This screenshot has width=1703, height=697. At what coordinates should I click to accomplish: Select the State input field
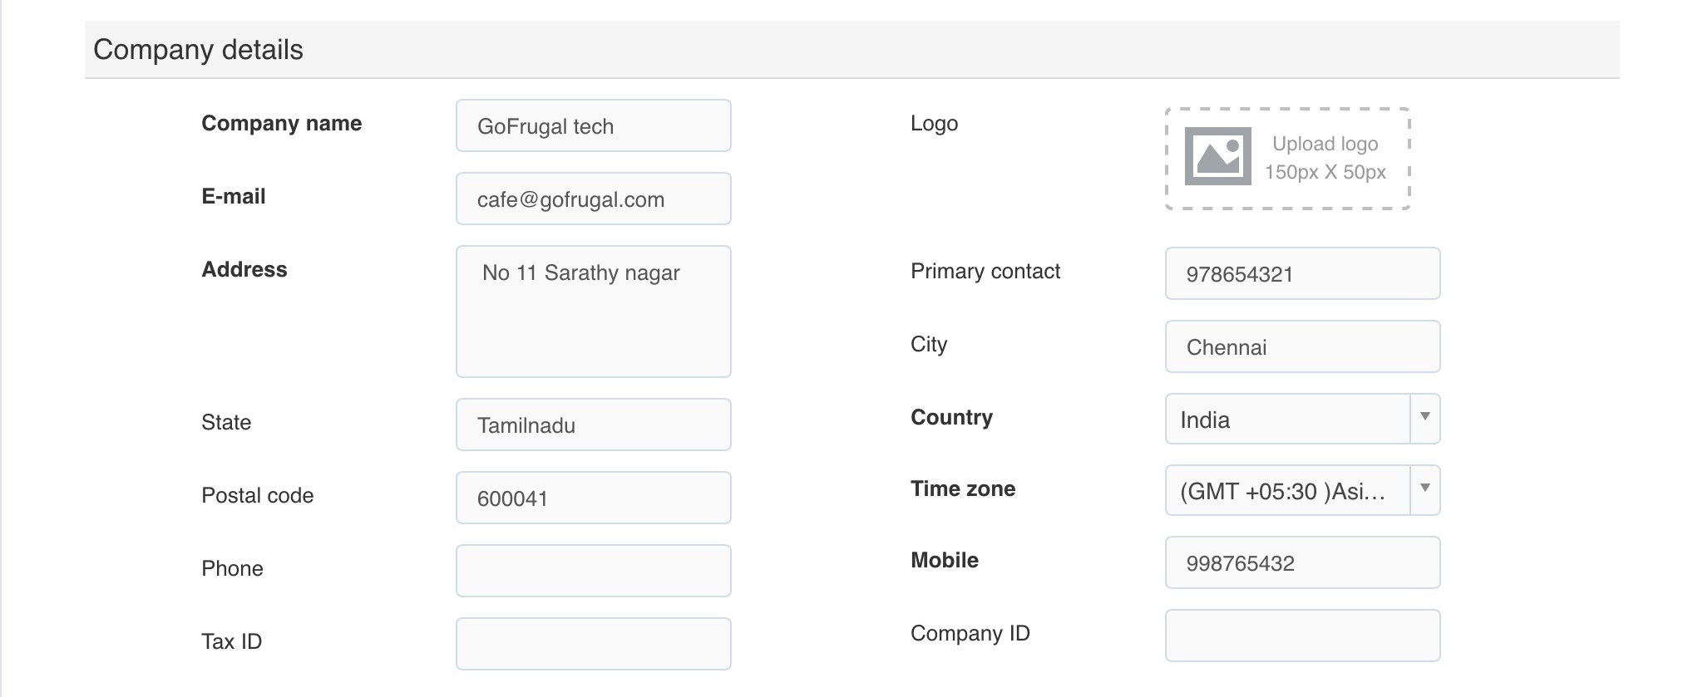click(x=593, y=425)
